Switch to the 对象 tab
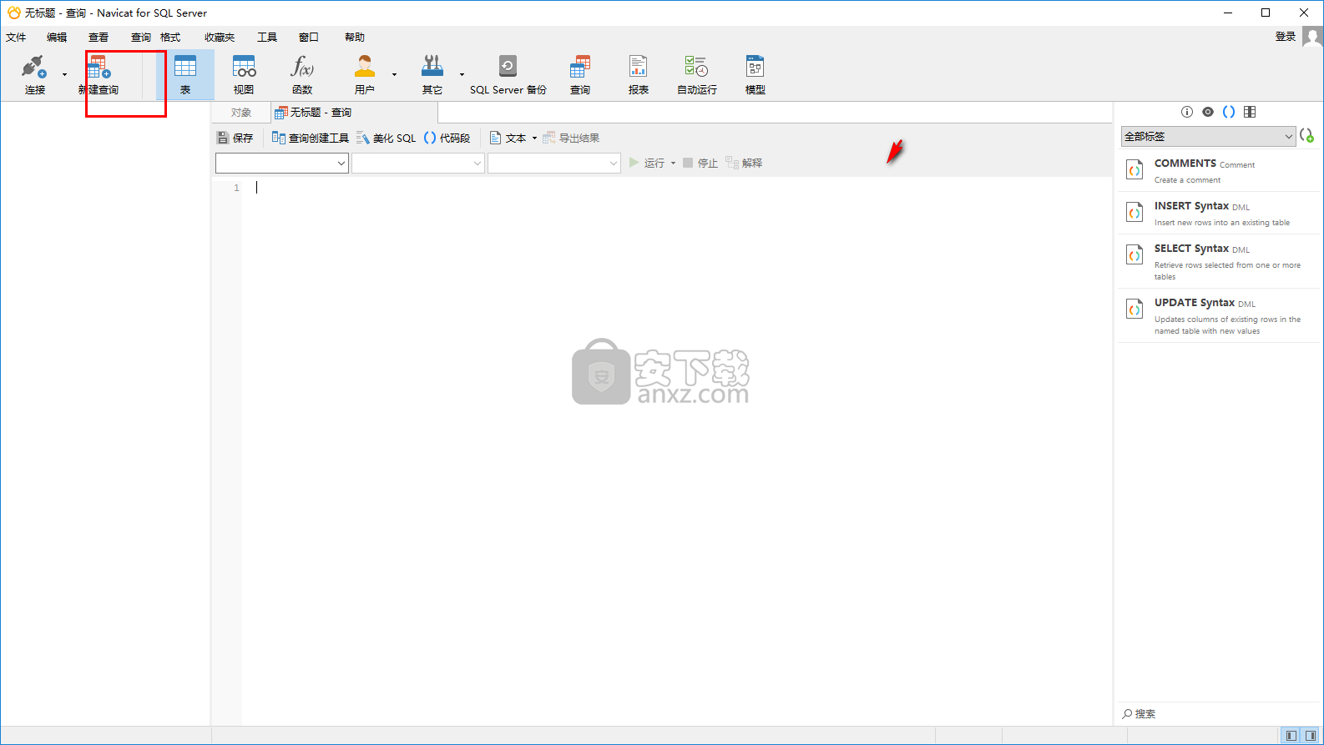 241,112
